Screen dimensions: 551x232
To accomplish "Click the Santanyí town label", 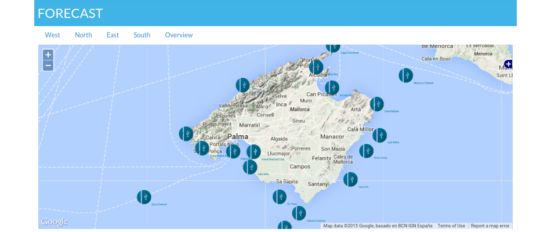I will pyautogui.click(x=318, y=184).
